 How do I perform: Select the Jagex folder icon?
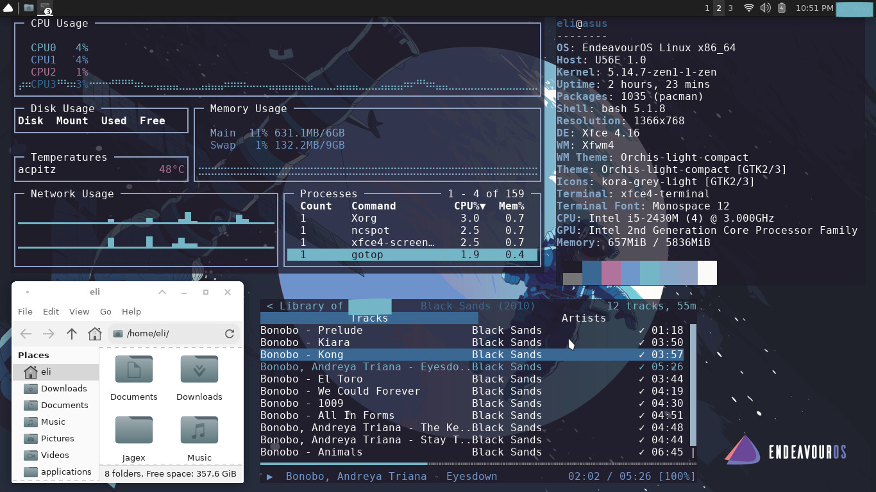133,430
